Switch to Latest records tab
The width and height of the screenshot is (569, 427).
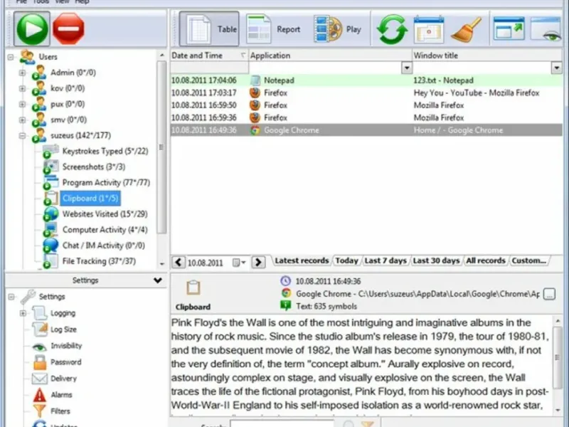click(x=301, y=260)
